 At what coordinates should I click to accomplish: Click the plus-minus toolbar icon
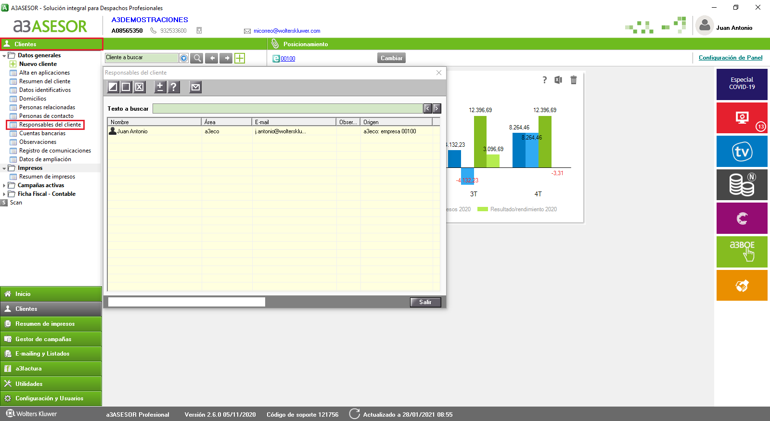[x=160, y=87]
